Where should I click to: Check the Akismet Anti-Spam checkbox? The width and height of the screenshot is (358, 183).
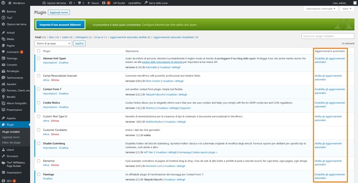coord(38,58)
